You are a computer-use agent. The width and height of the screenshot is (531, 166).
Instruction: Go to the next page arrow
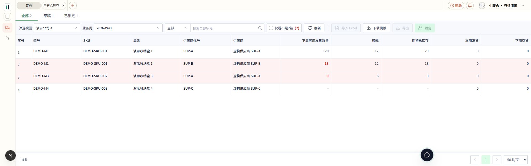click(497, 160)
